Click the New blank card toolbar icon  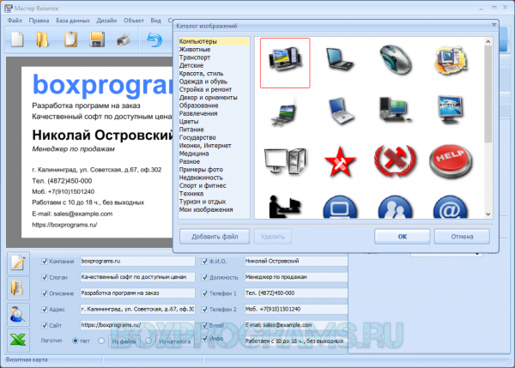tap(17, 39)
